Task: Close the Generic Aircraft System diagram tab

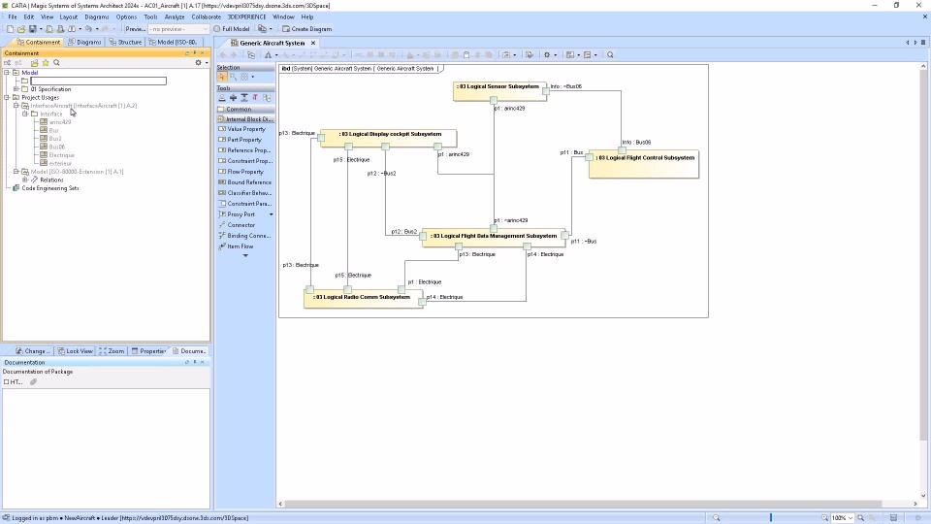Action: [x=313, y=43]
